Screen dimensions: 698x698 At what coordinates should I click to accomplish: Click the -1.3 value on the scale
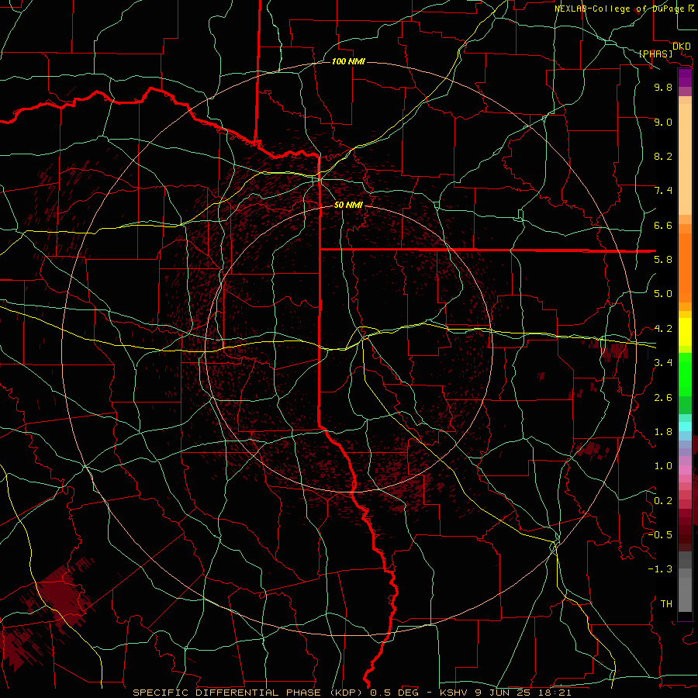tap(660, 569)
